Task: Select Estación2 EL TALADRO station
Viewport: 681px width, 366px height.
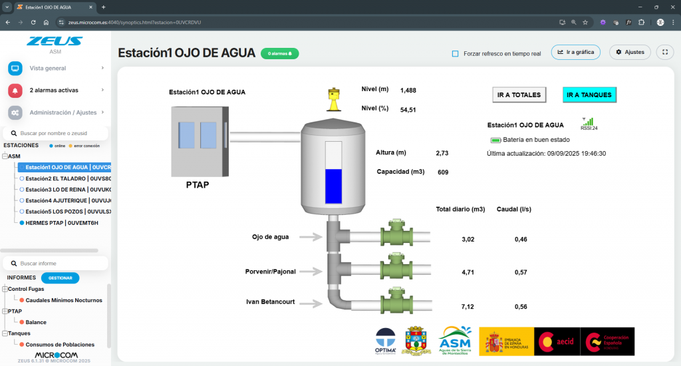Action: (x=65, y=178)
